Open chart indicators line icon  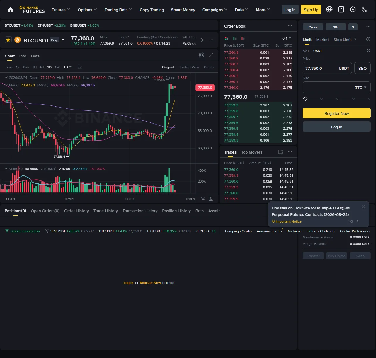(x=79, y=67)
